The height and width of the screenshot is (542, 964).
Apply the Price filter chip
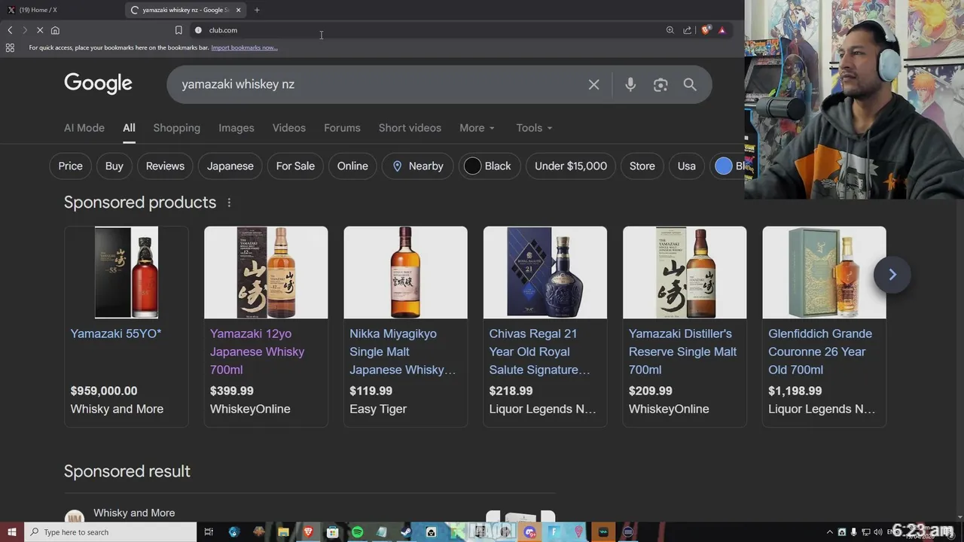[71, 166]
